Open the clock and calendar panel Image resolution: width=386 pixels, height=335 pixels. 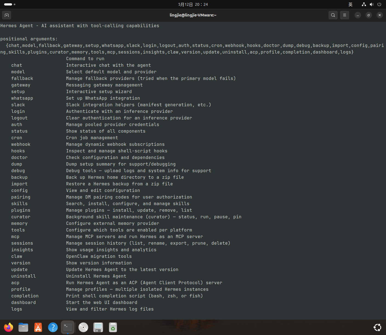click(193, 4)
